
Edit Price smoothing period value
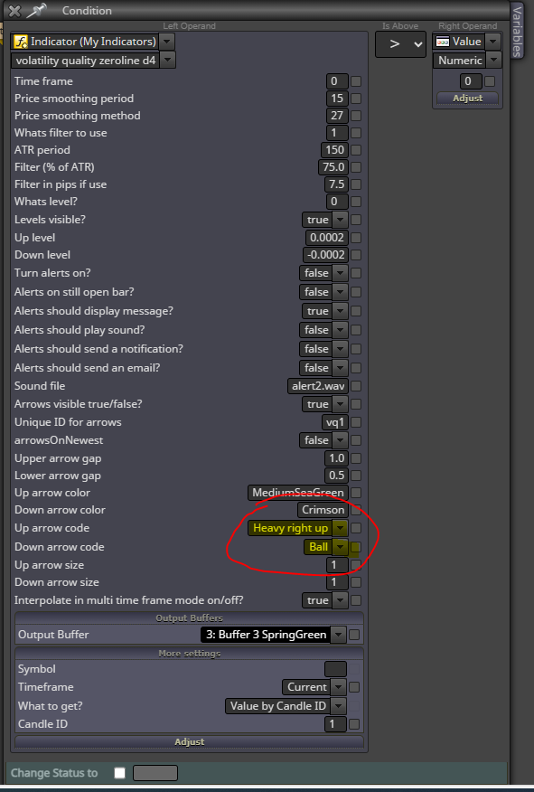click(x=337, y=98)
